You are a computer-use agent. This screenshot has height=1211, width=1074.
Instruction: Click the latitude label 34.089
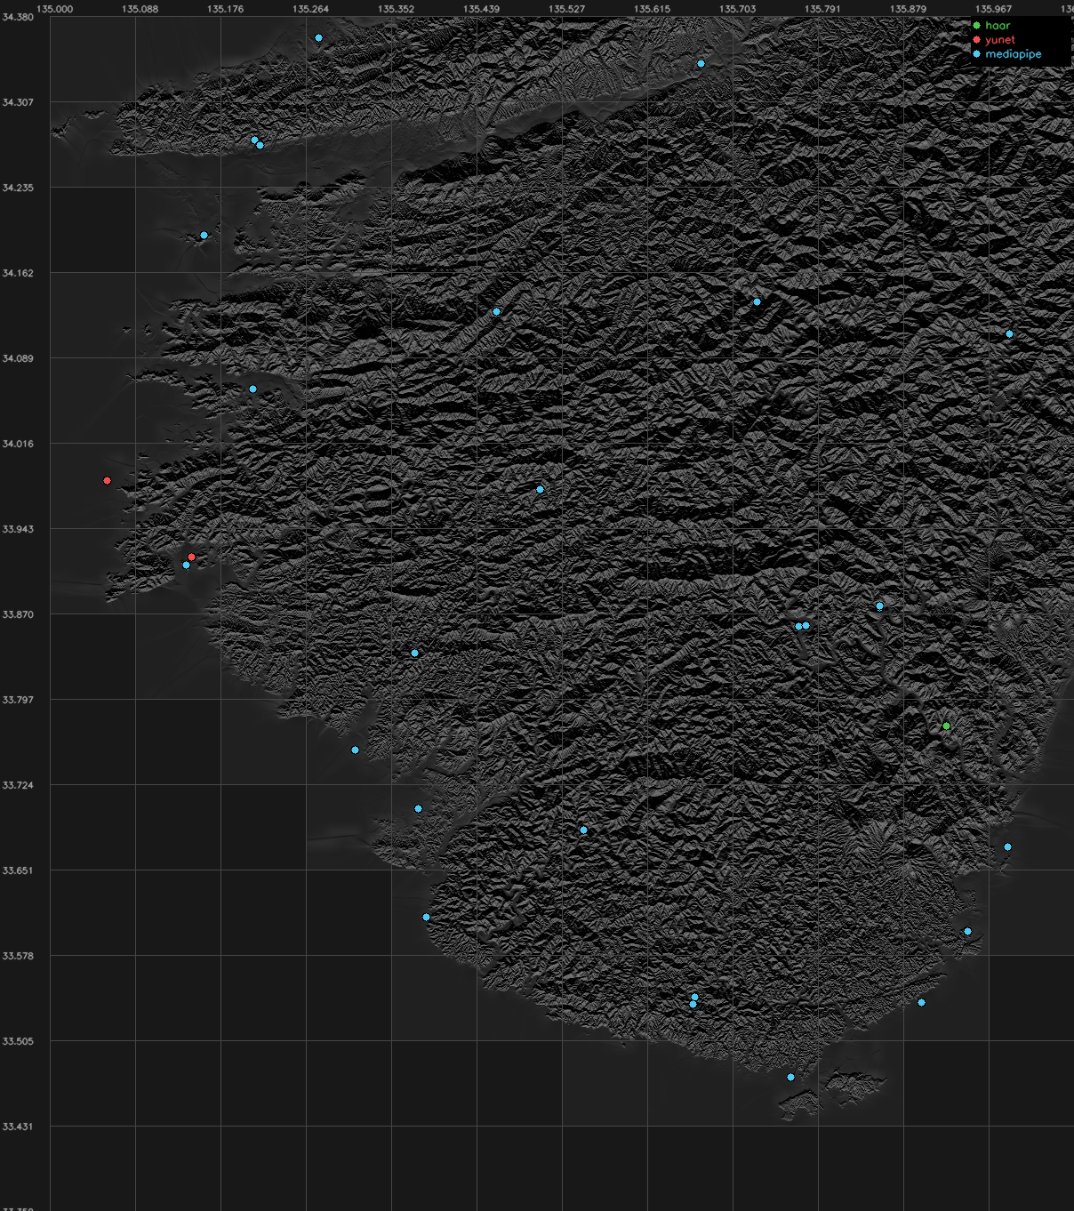click(x=18, y=358)
